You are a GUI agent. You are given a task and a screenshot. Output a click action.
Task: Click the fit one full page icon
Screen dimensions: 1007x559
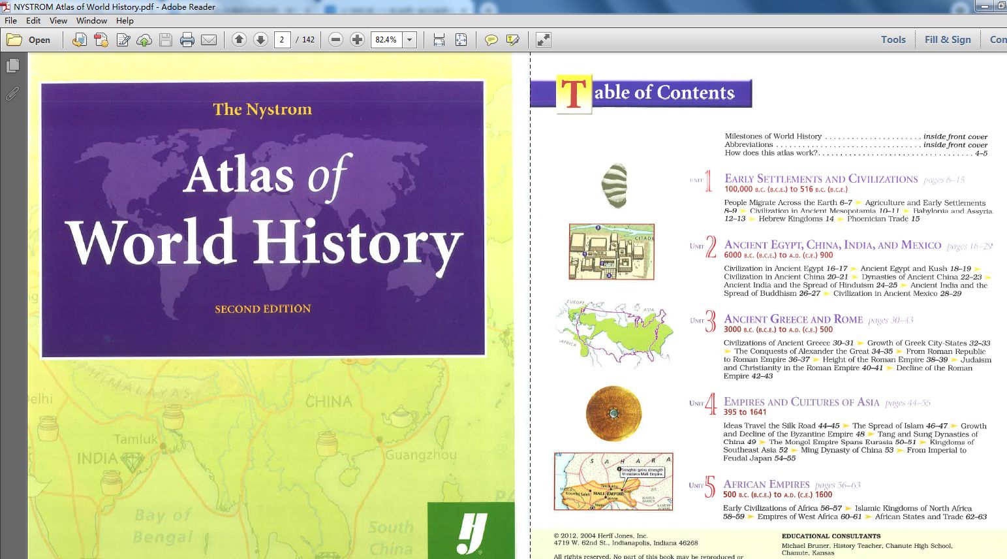point(461,40)
